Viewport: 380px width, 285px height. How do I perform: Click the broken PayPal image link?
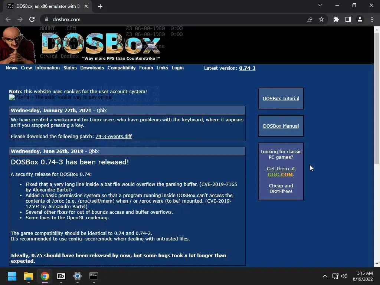pyautogui.click(x=61, y=97)
